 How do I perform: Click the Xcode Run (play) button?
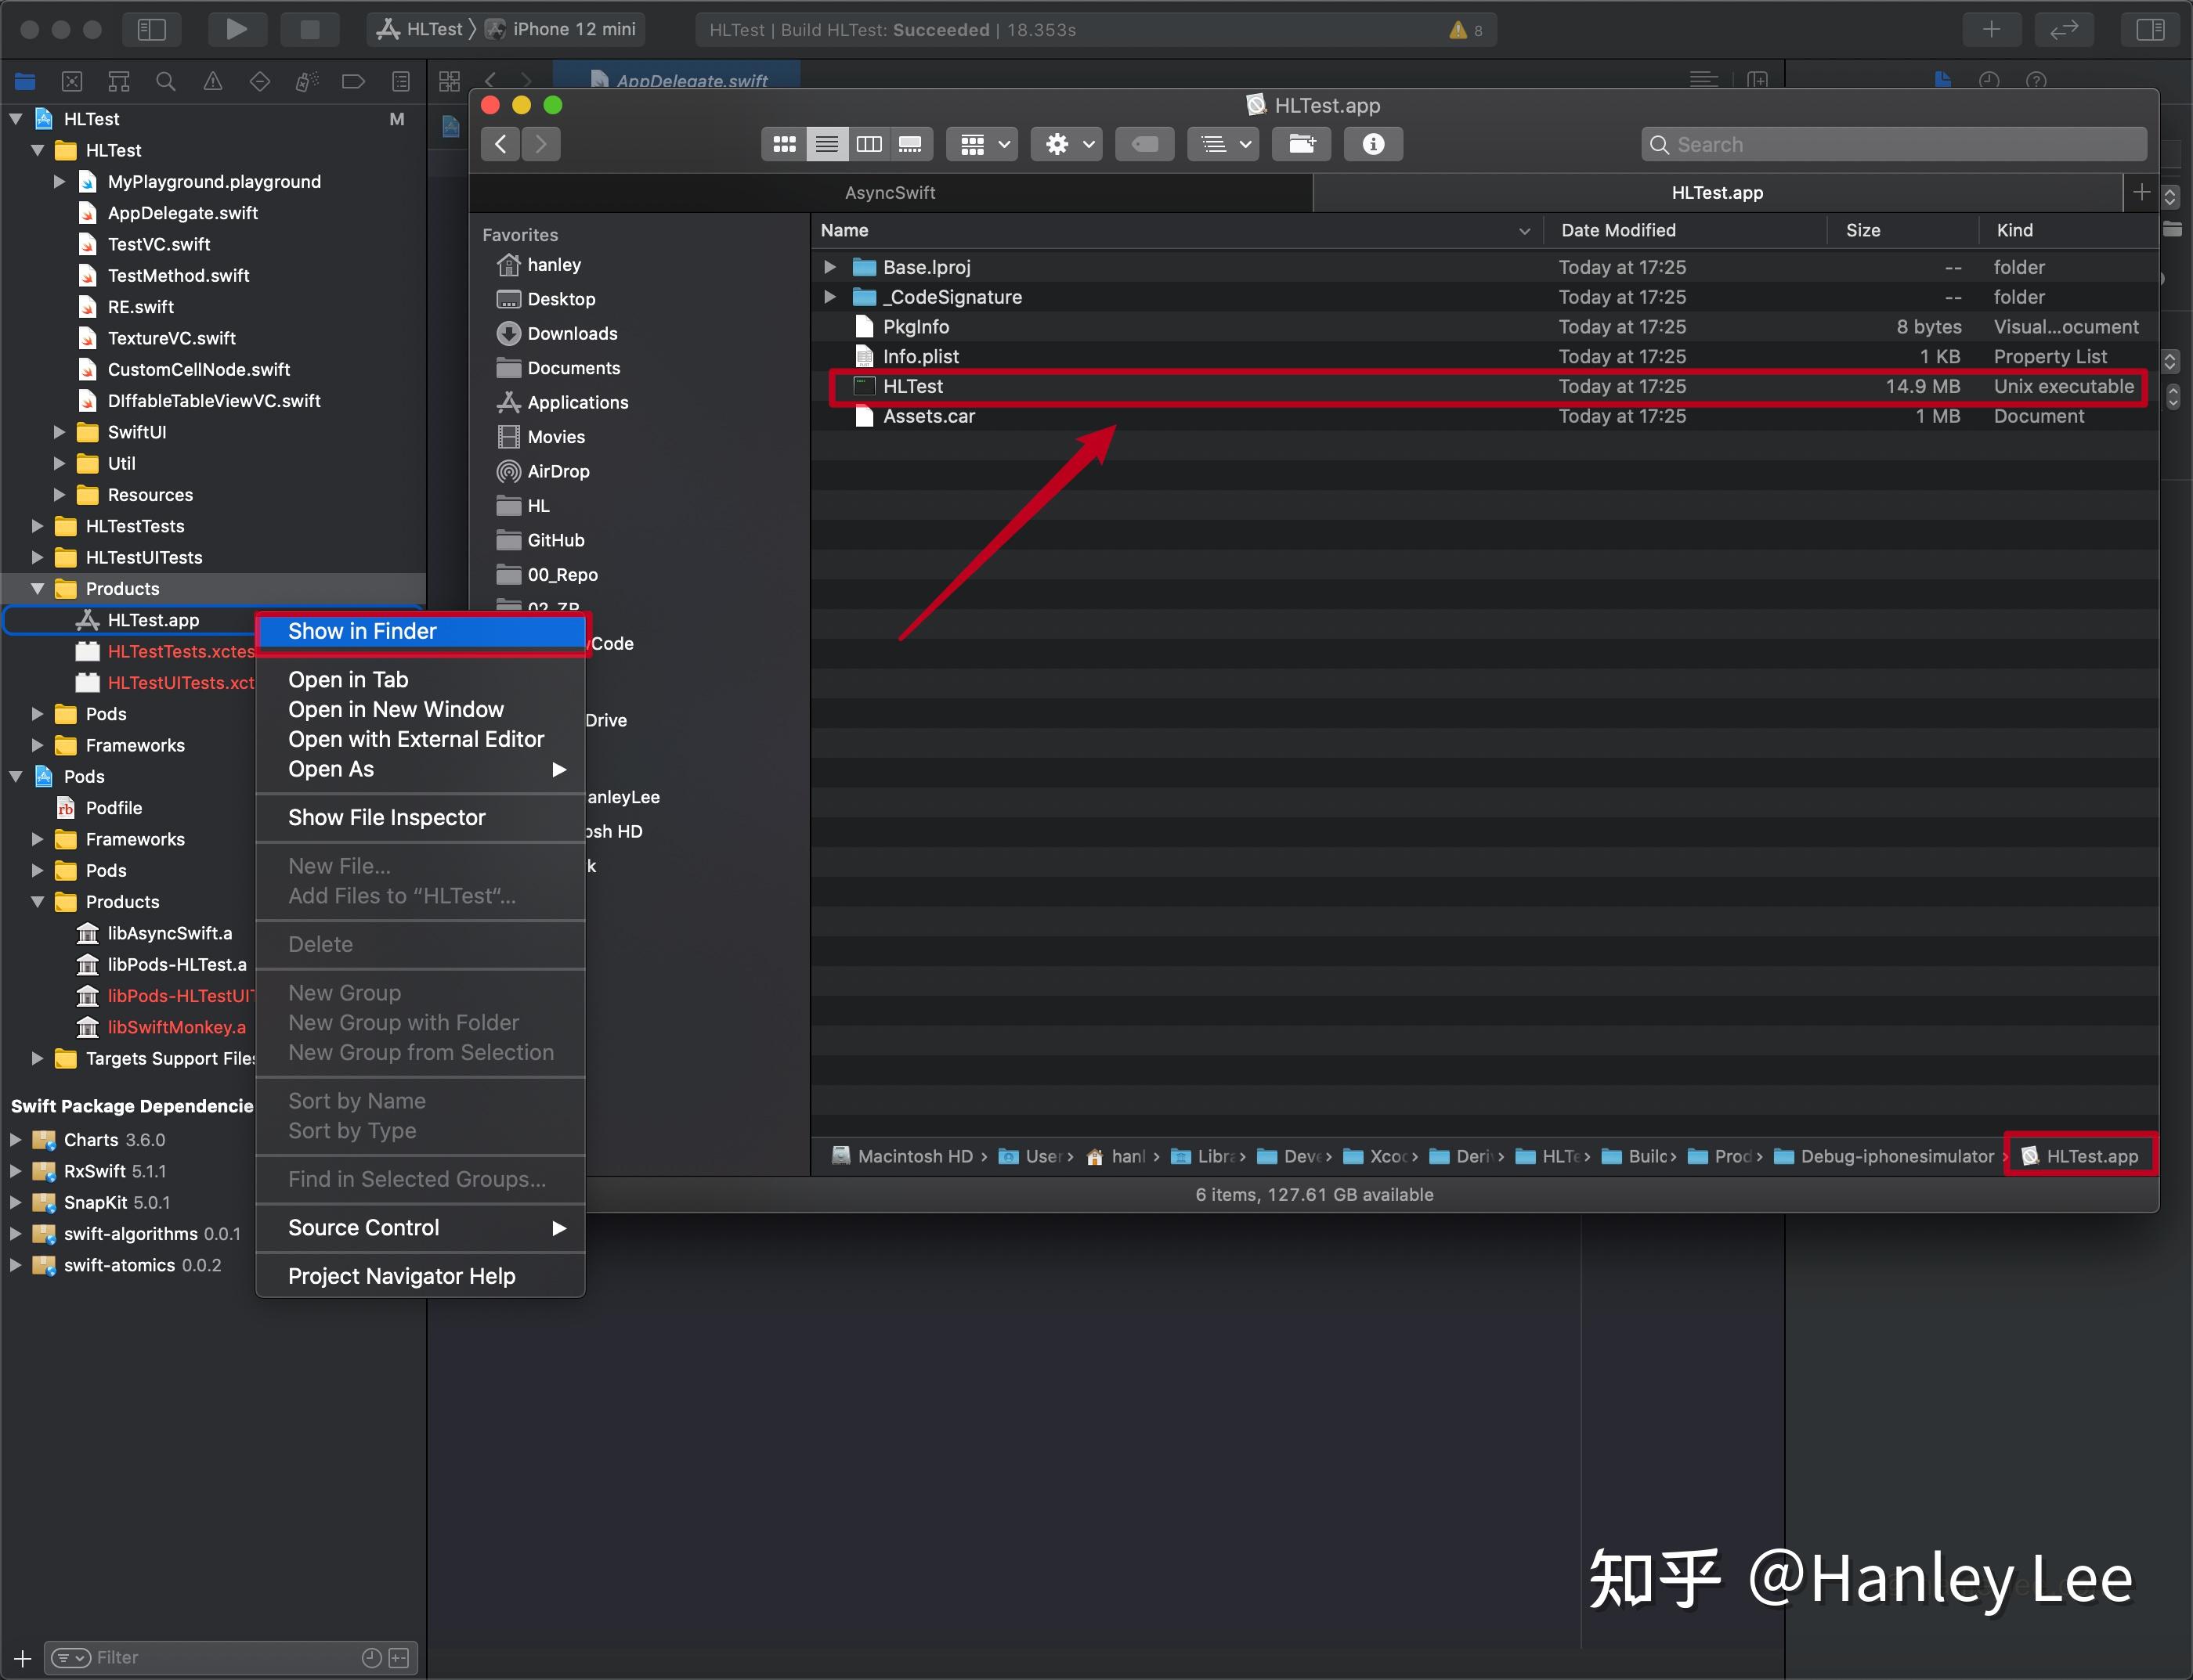235,29
